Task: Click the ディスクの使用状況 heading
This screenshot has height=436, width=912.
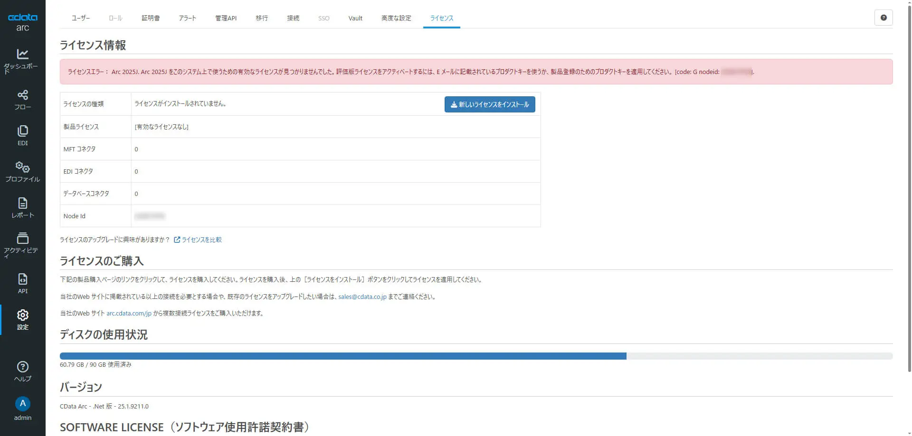Action: pos(104,334)
